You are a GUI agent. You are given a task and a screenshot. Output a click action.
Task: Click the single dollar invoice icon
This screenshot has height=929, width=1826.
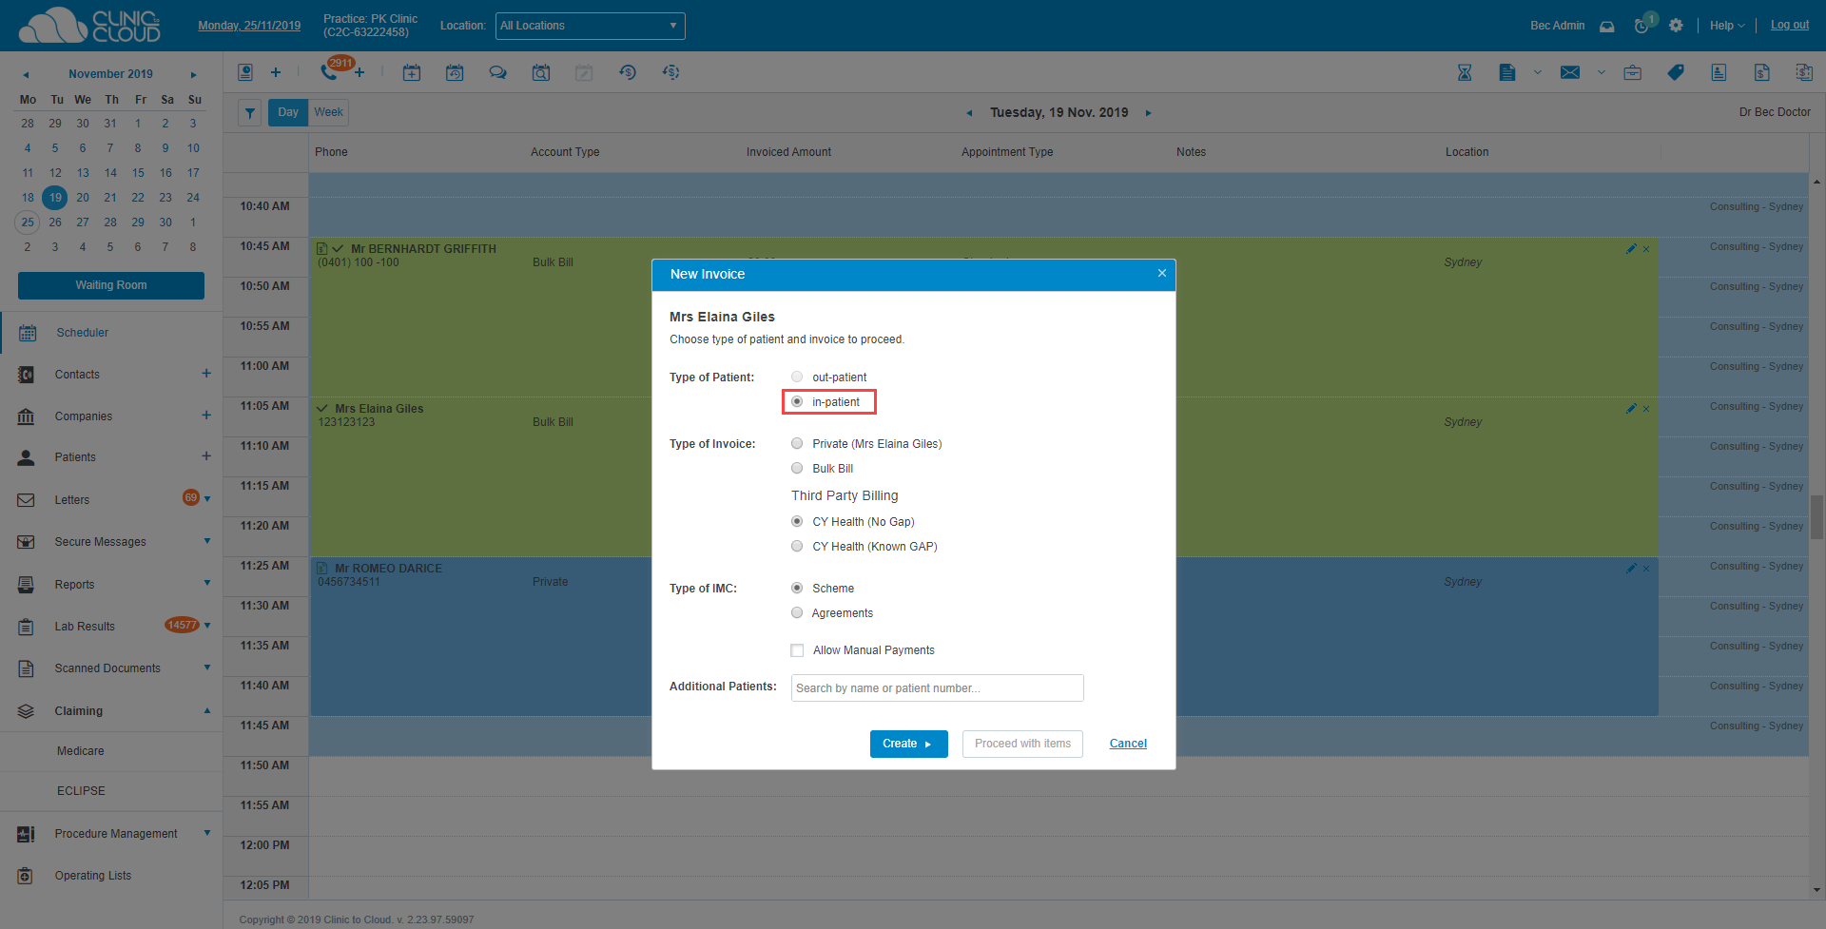[x=1761, y=72]
